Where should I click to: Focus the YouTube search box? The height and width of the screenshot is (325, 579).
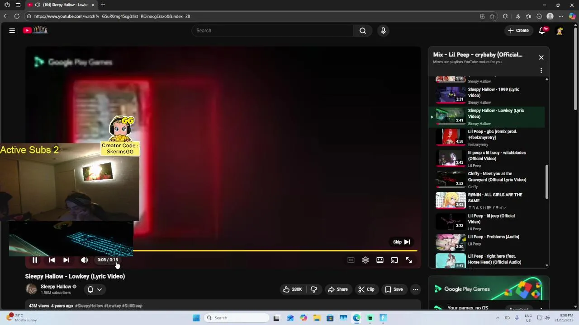pyautogui.click(x=273, y=31)
